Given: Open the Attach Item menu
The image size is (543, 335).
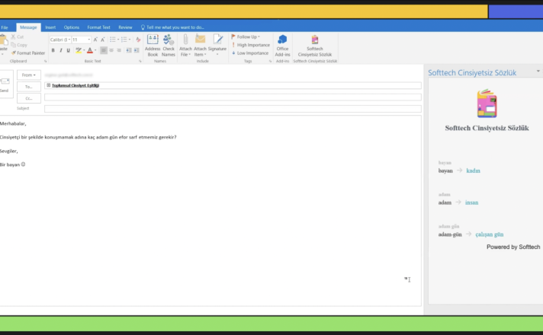Looking at the screenshot, I should click(200, 46).
